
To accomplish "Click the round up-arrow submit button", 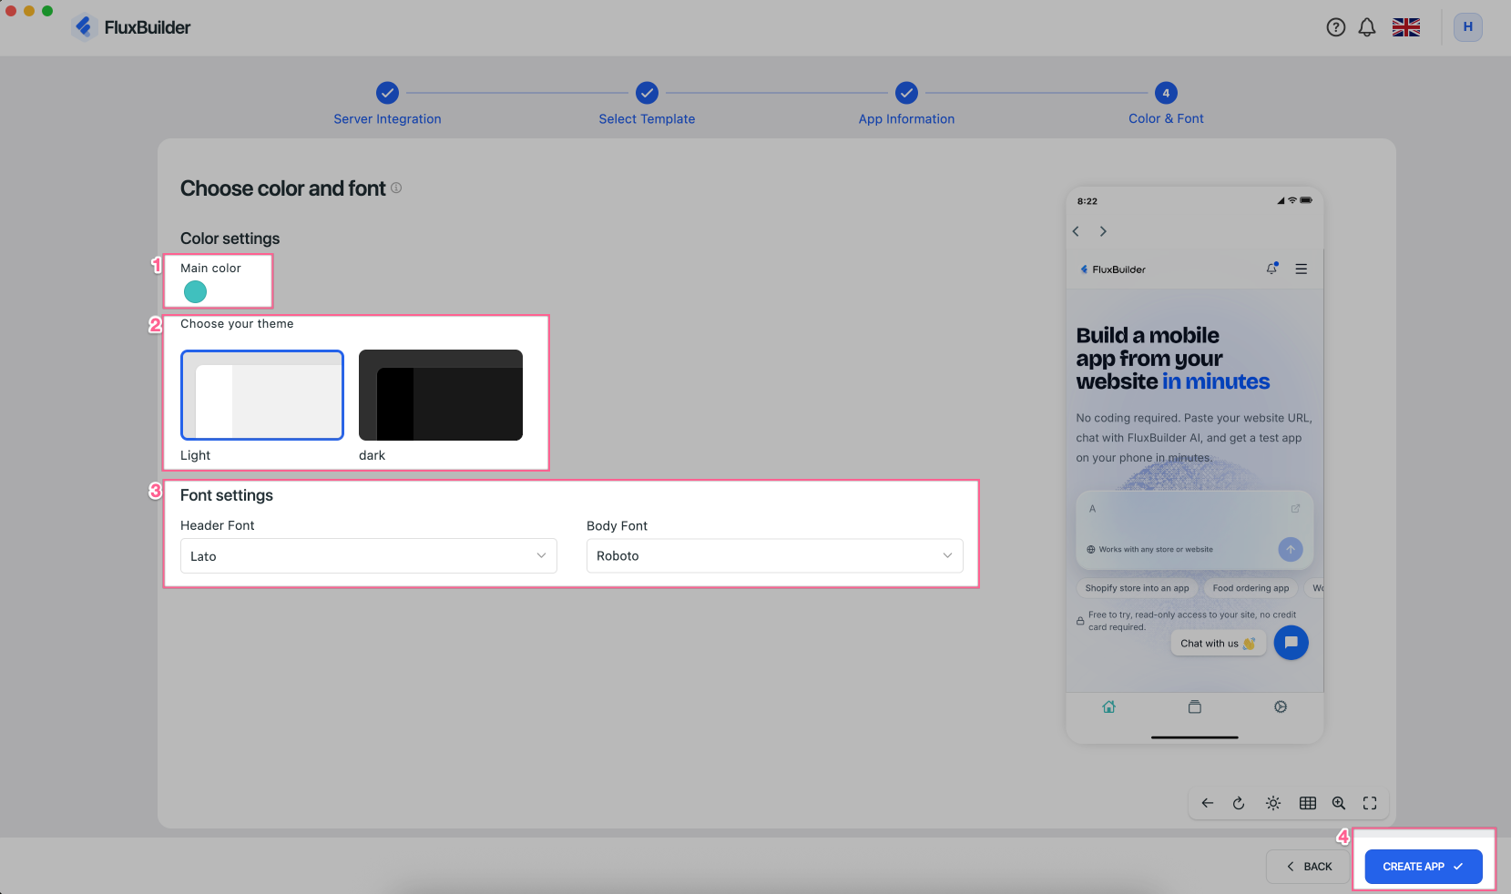I will 1291,549.
